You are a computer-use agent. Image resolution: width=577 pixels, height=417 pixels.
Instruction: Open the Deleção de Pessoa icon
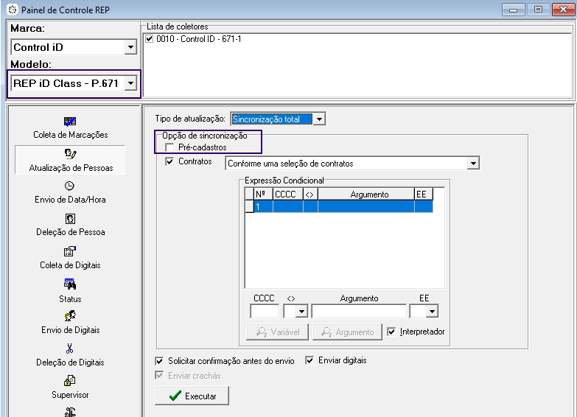point(70,219)
